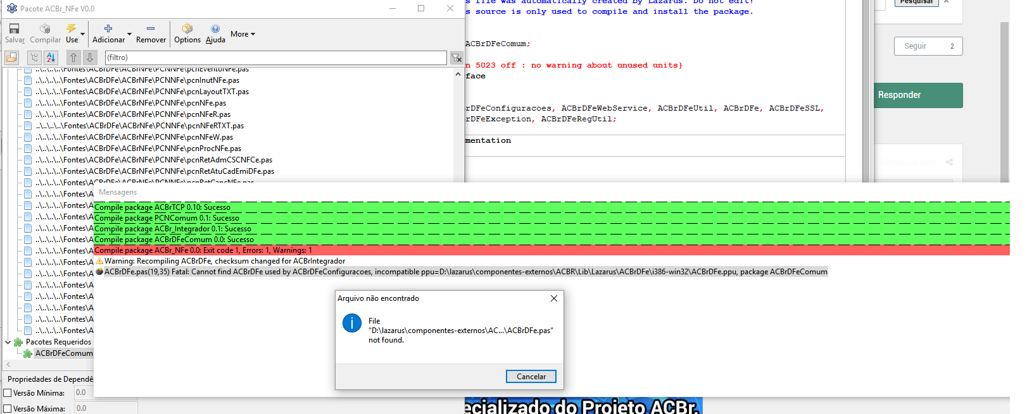Click the move up arrow button
The image size is (1027, 414).
pyautogui.click(x=73, y=58)
